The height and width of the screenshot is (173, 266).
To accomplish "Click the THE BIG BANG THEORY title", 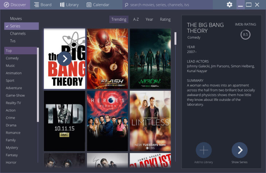I will click(x=205, y=28).
